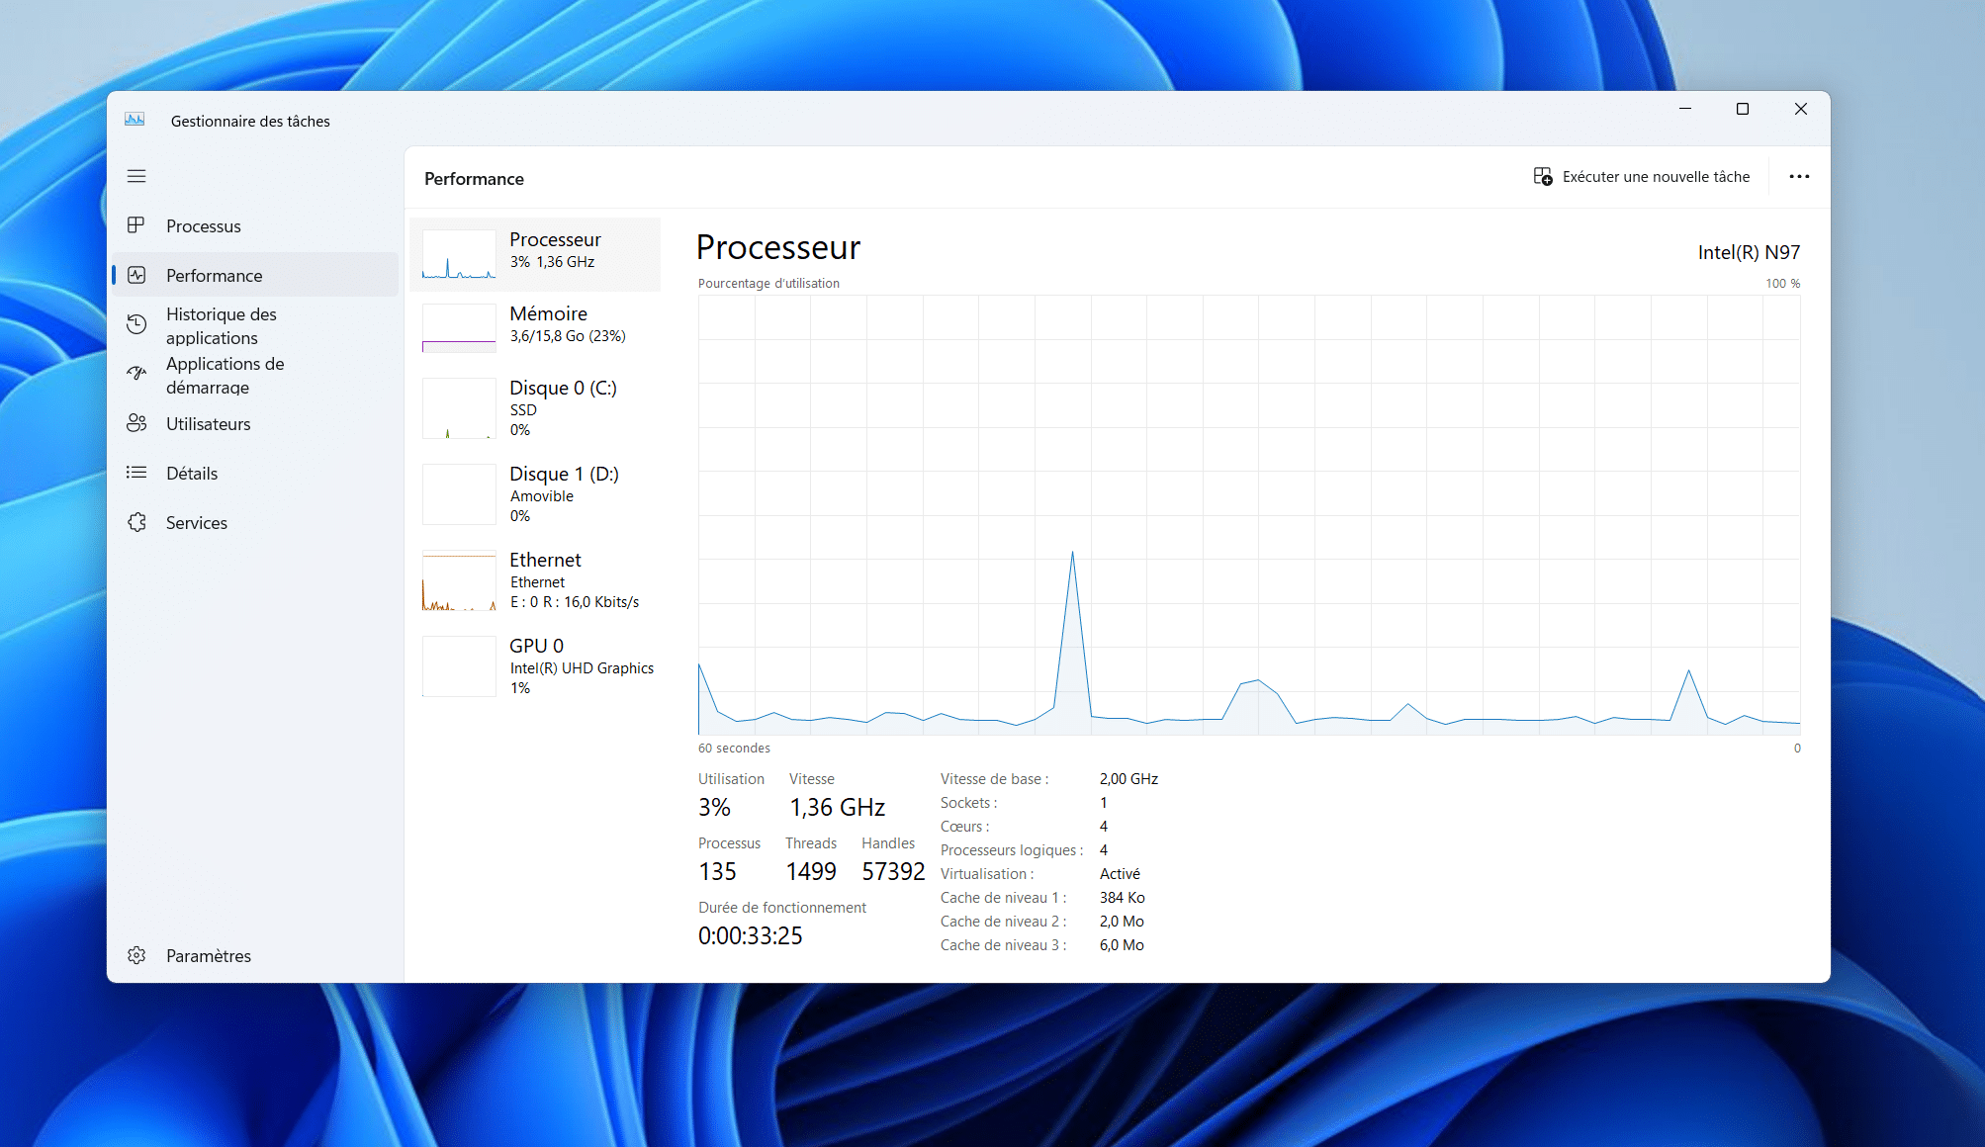Click the Processeur heading
Image resolution: width=1985 pixels, height=1147 pixels.
tap(778, 247)
